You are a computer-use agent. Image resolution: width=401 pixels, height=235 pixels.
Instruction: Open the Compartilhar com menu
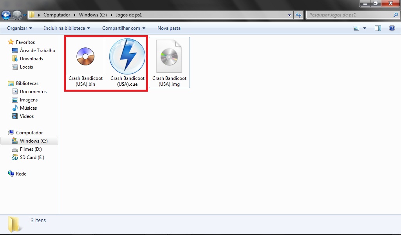point(124,28)
